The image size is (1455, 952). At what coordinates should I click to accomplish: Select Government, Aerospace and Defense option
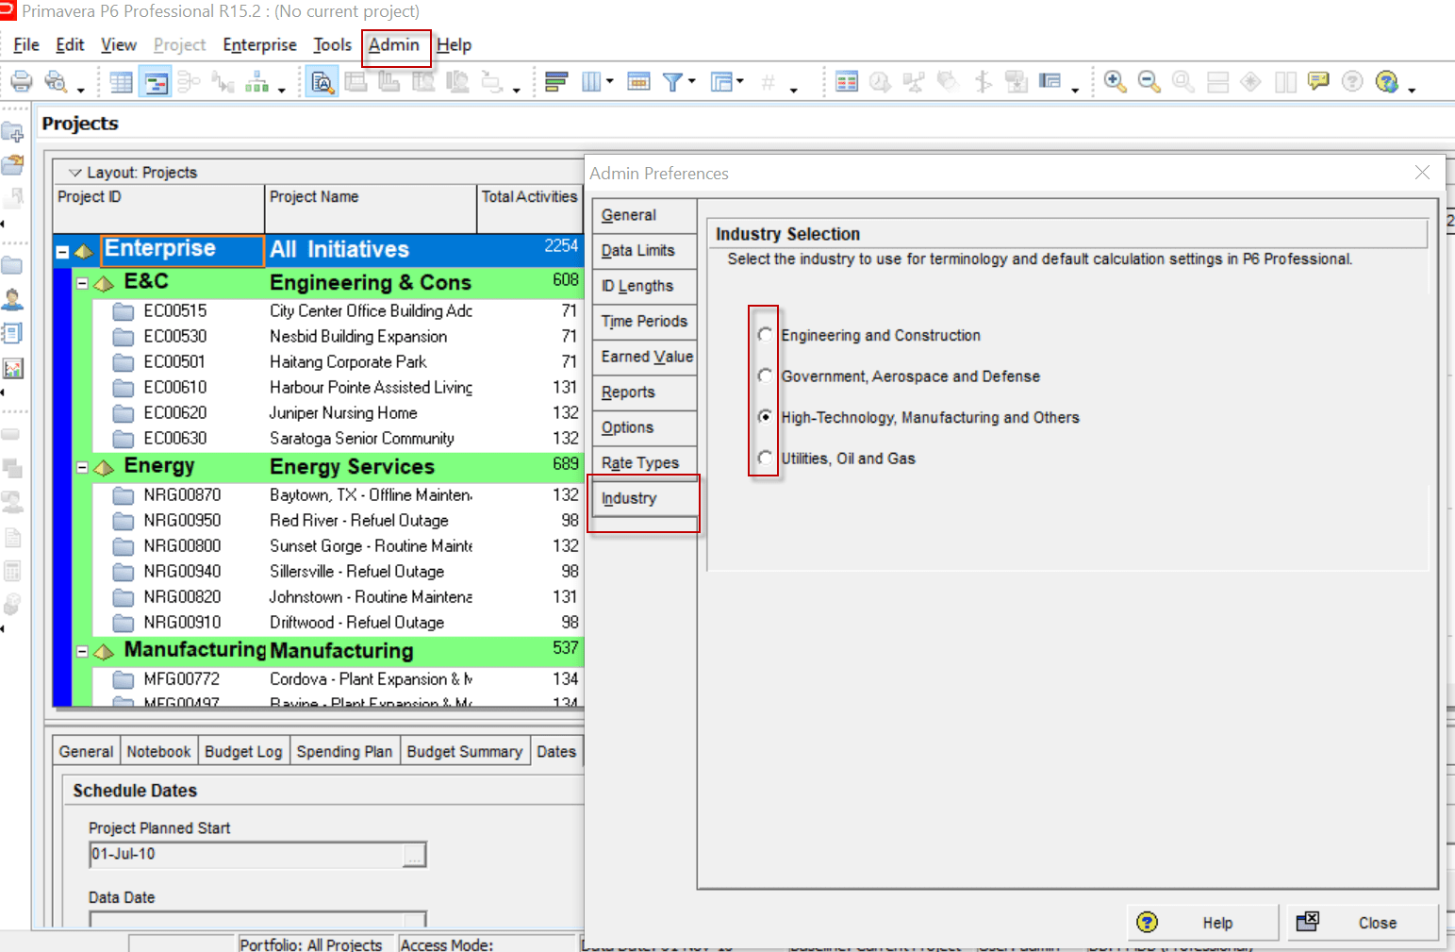tap(765, 376)
